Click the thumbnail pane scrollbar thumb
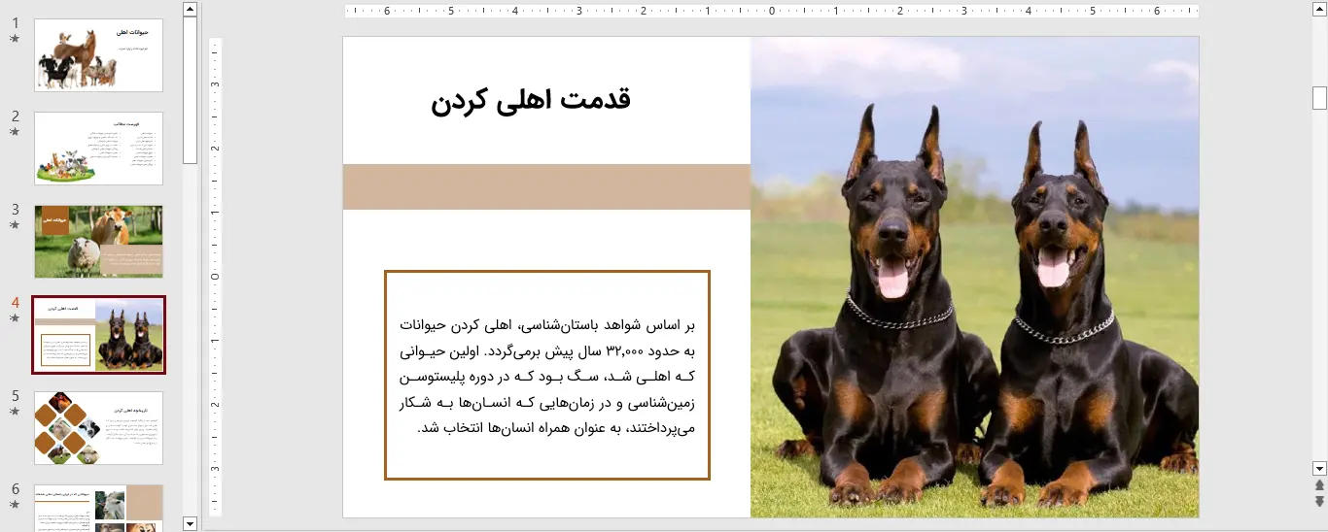The width and height of the screenshot is (1328, 532). tap(190, 90)
